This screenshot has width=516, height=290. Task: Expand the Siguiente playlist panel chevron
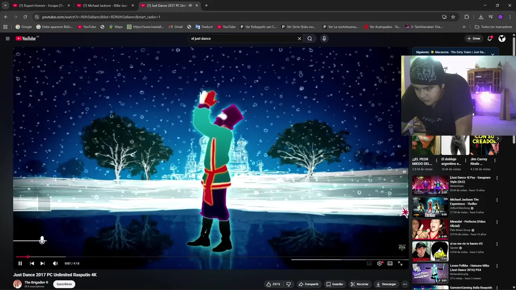click(493, 54)
